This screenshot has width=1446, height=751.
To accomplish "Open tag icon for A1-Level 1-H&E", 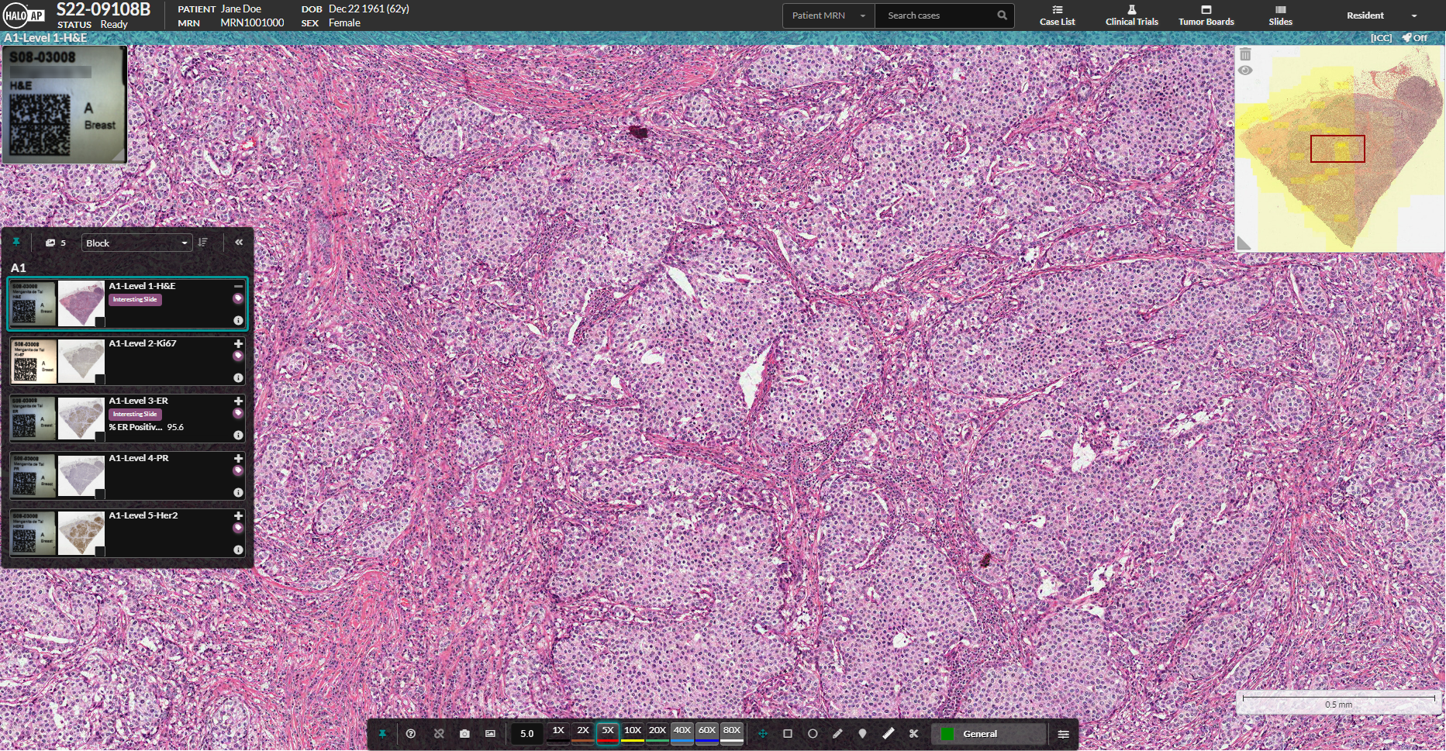I will pyautogui.click(x=238, y=299).
